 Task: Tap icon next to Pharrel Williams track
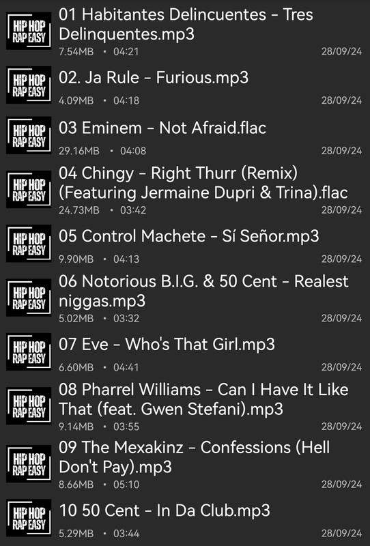(x=29, y=405)
